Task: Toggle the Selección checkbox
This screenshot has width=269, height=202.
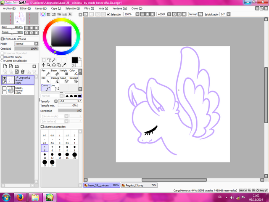Action: point(108,14)
